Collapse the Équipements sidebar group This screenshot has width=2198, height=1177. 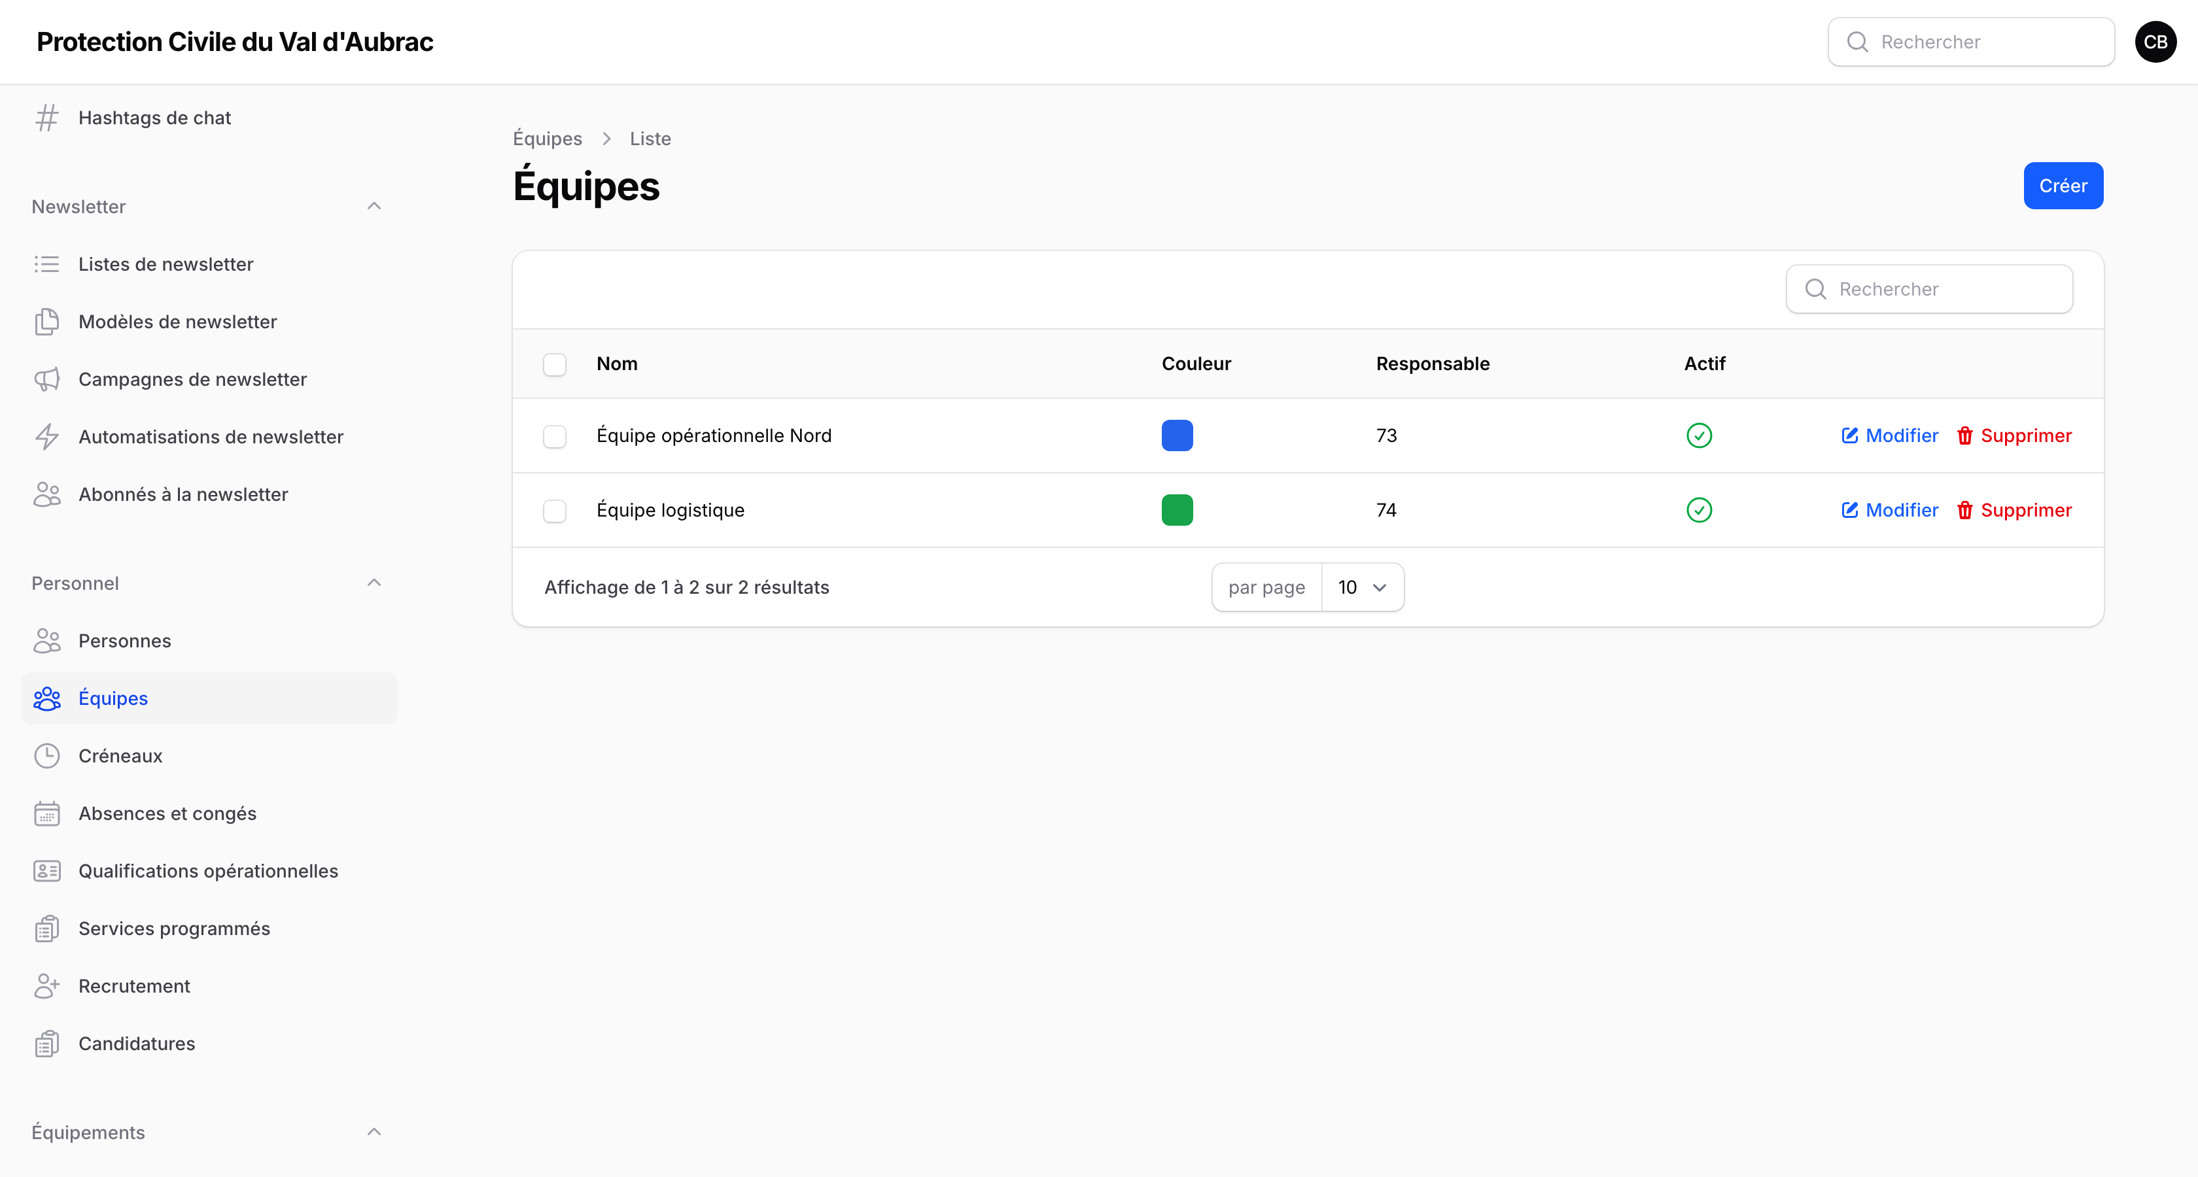(x=374, y=1133)
